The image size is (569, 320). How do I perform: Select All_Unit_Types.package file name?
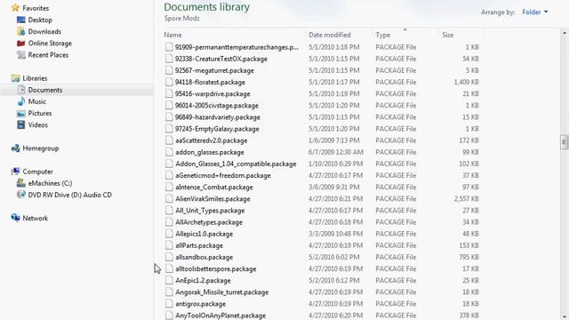coord(210,211)
